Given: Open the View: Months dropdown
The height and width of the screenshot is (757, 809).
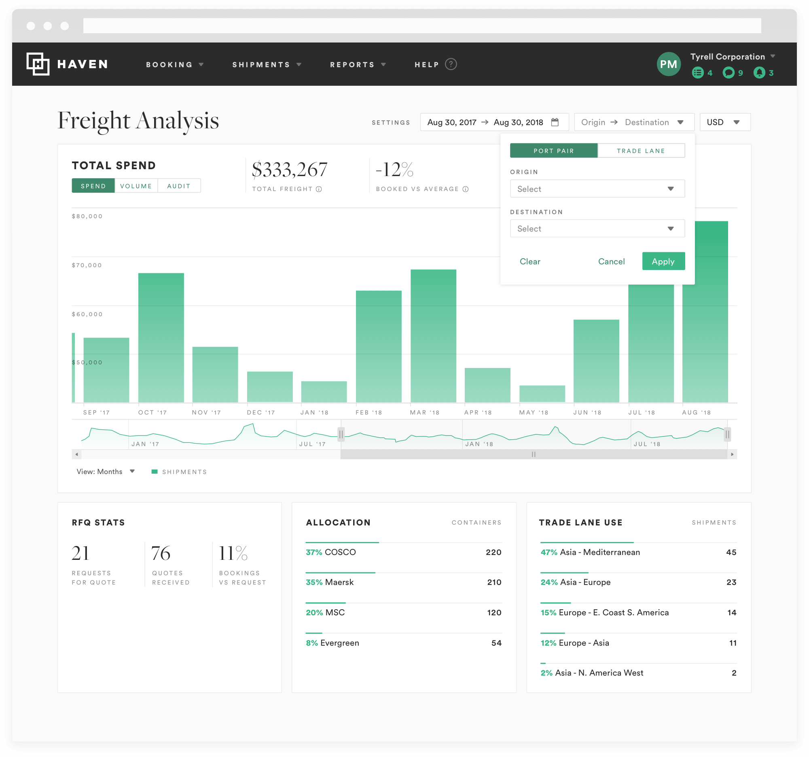Looking at the screenshot, I should point(106,472).
